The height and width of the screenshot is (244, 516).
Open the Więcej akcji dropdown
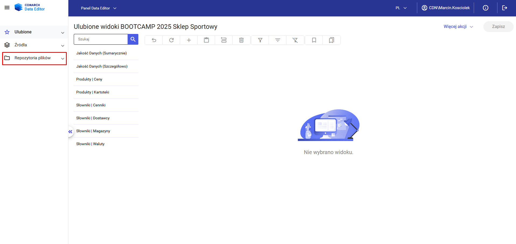click(458, 27)
